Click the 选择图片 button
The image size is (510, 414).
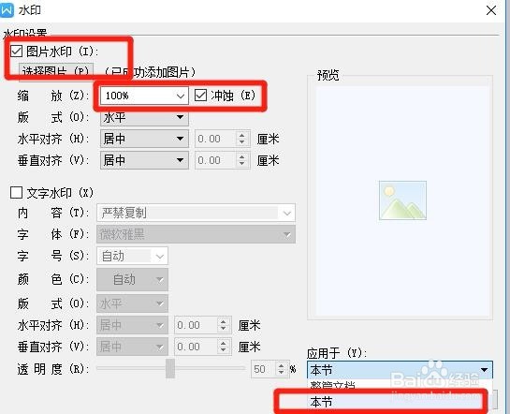pyautogui.click(x=56, y=70)
